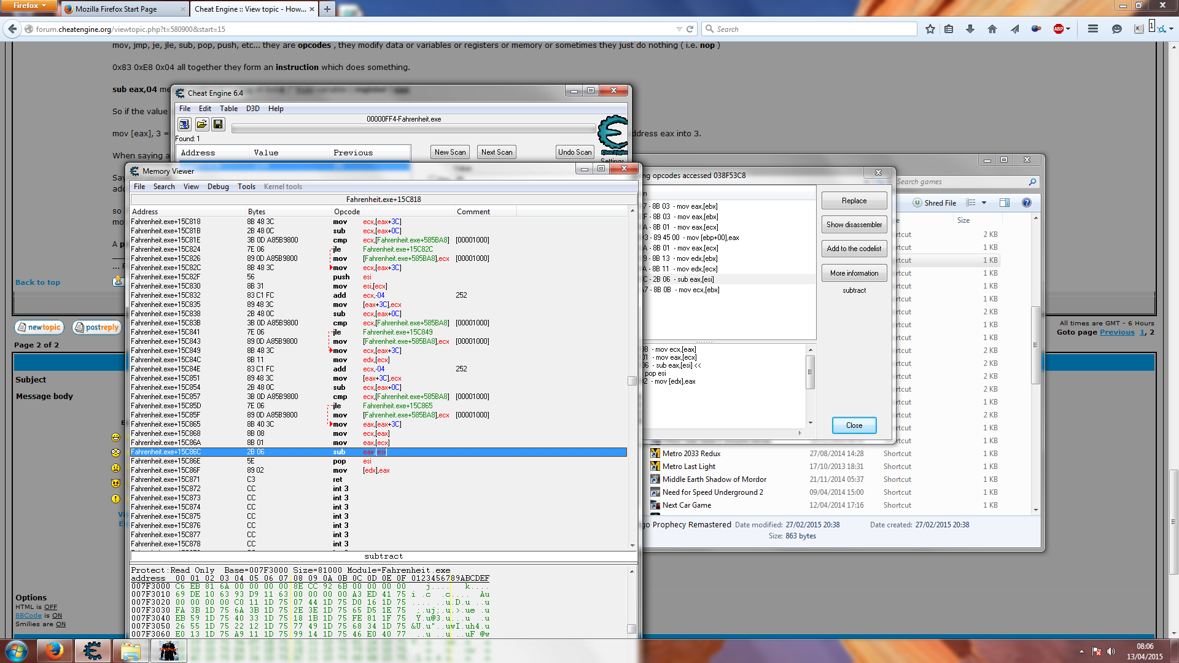
Task: Click the Next Scan button
Action: (x=497, y=152)
